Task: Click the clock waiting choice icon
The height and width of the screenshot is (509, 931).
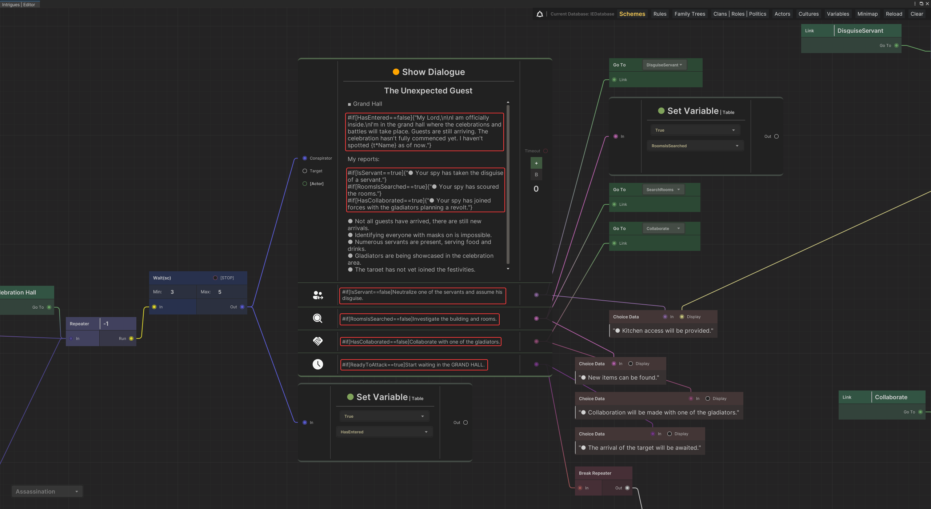Action: (317, 364)
